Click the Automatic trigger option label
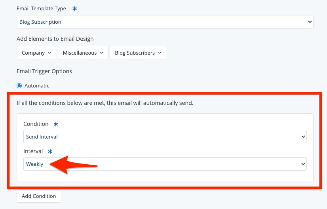 tap(37, 85)
